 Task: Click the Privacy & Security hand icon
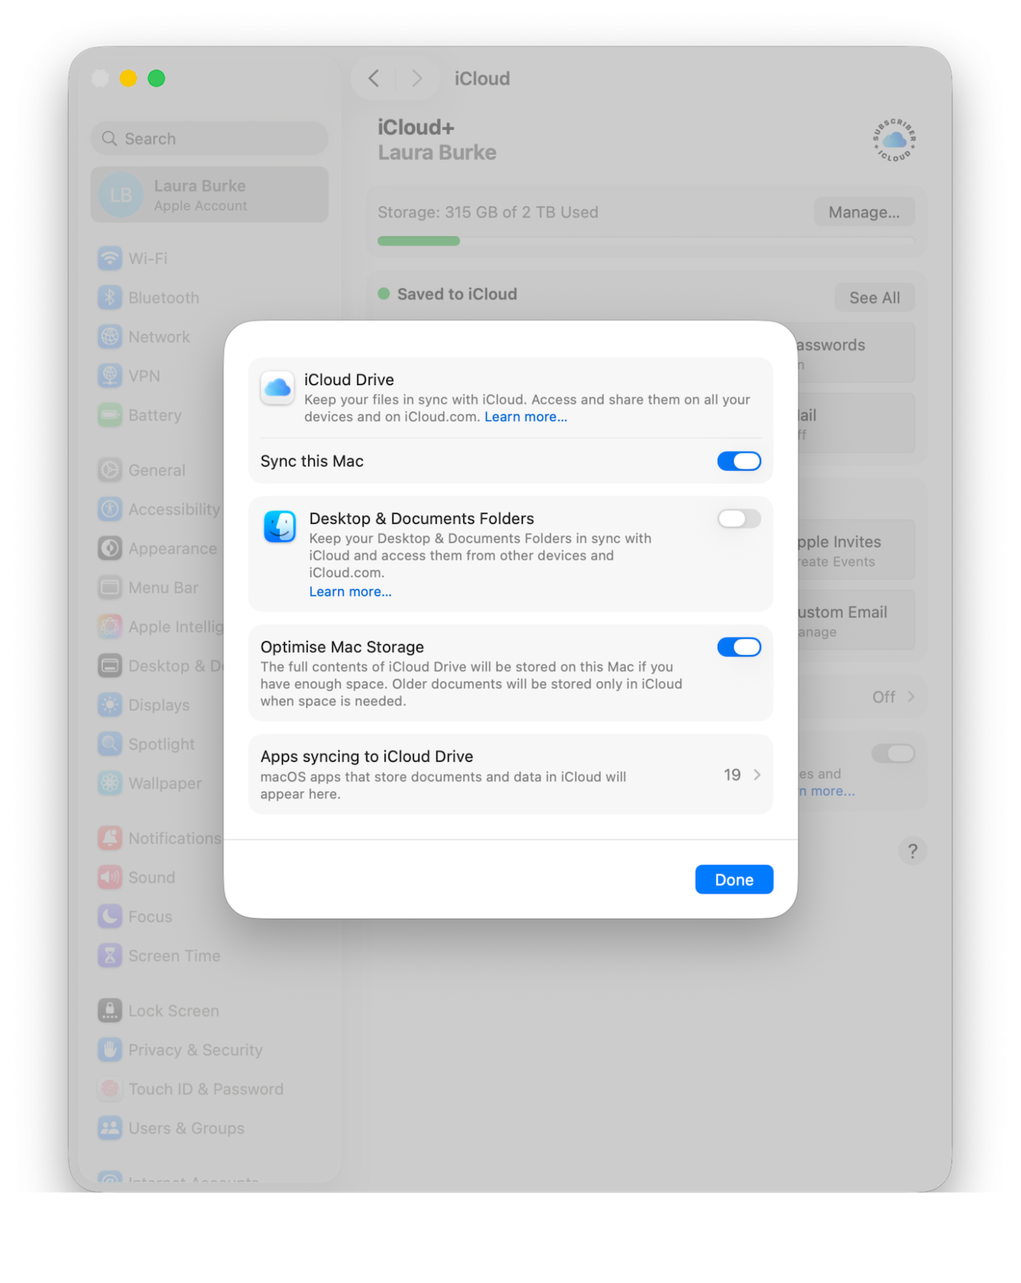110,1050
